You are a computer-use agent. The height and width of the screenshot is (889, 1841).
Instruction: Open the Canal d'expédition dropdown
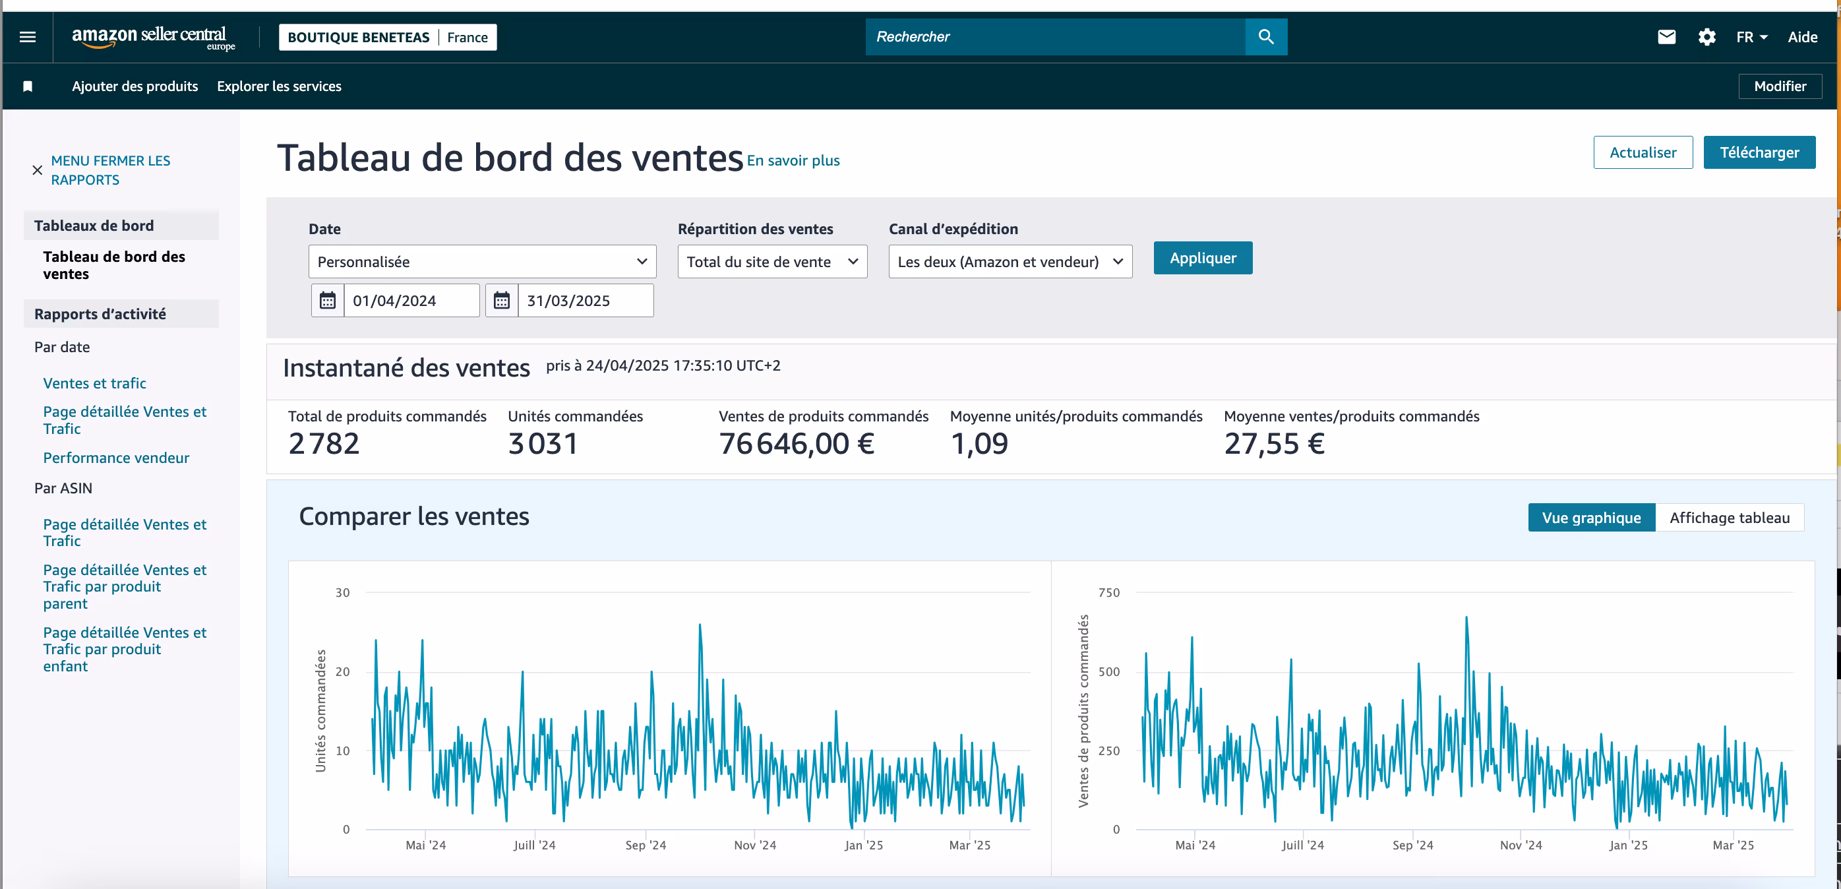[1009, 262]
